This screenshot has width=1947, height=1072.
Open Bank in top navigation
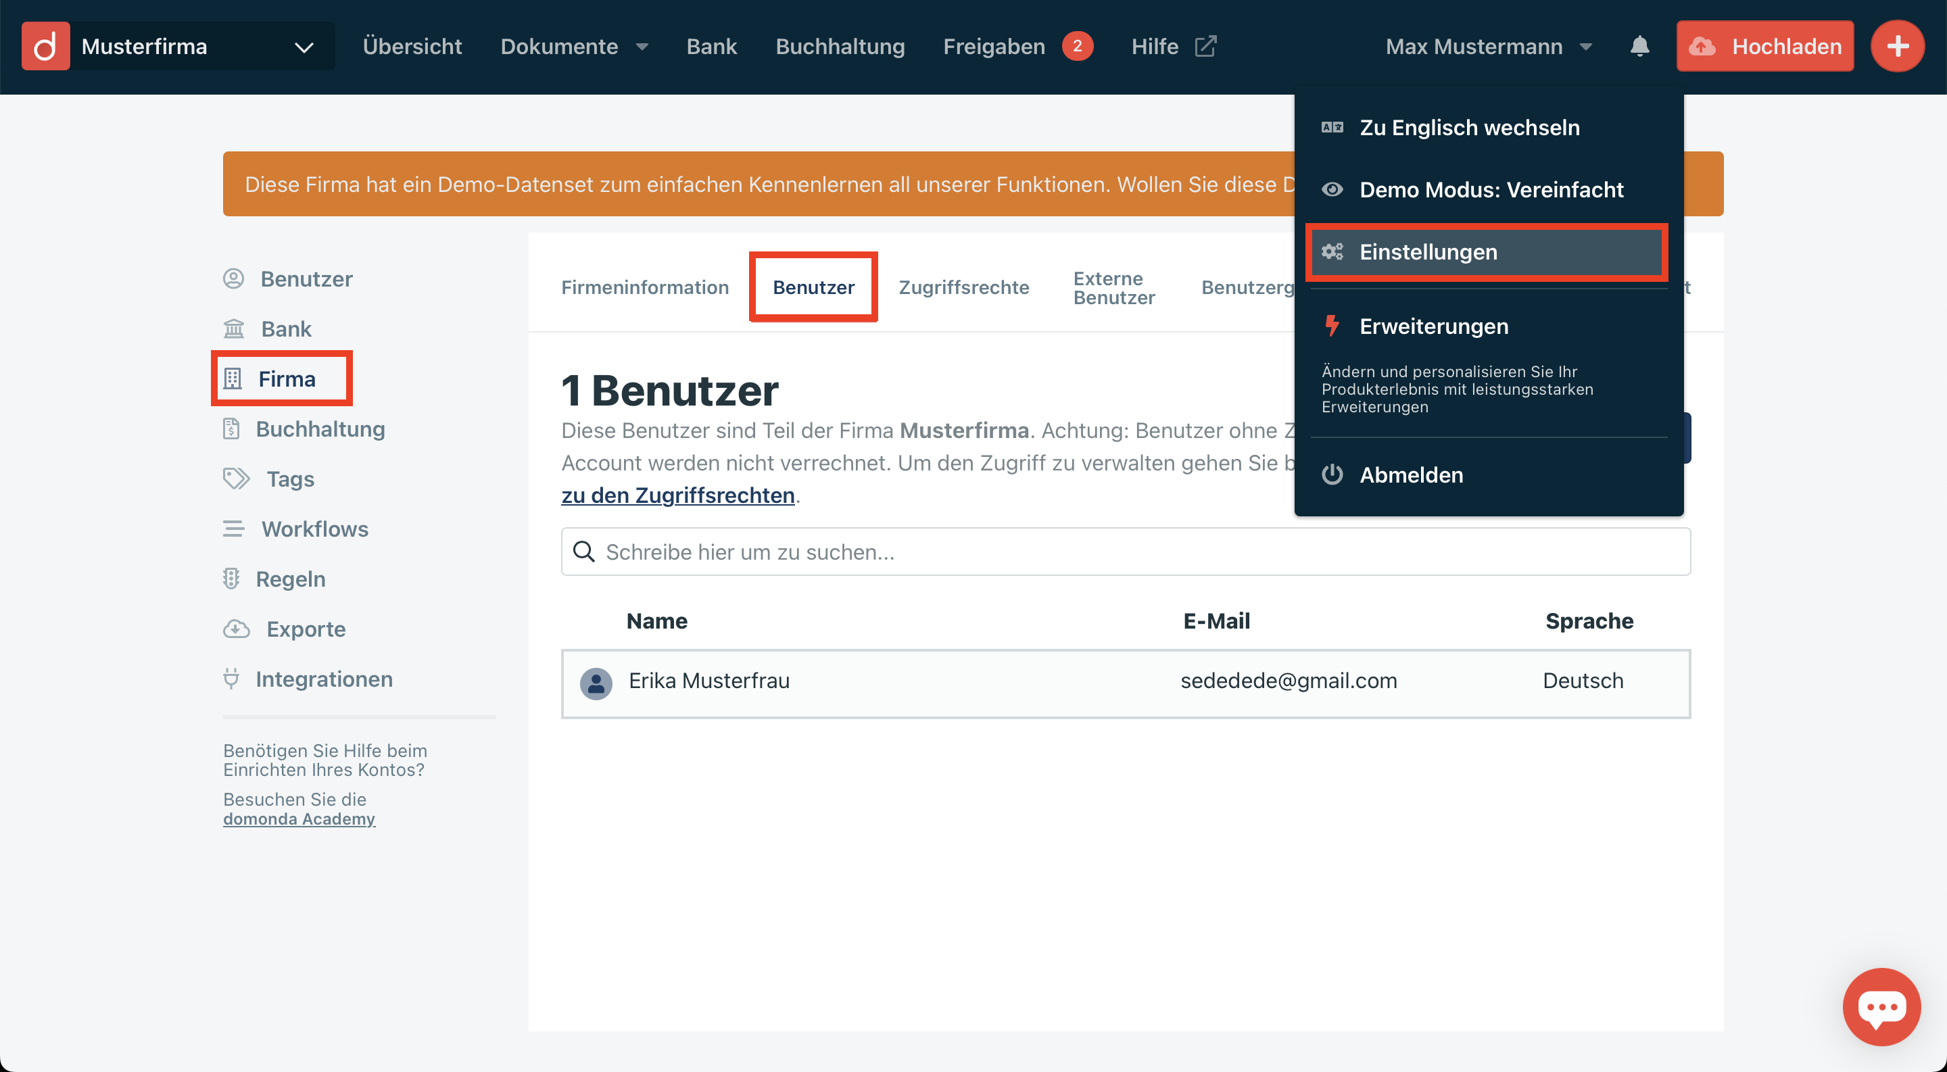coord(711,46)
